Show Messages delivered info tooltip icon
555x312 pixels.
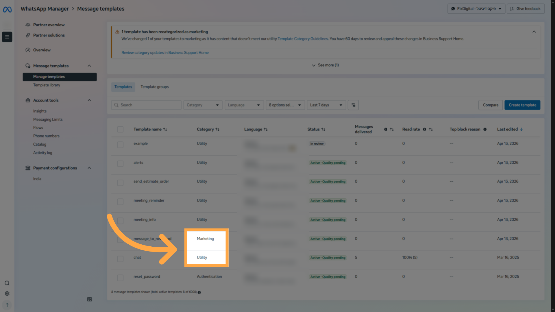tap(386, 129)
